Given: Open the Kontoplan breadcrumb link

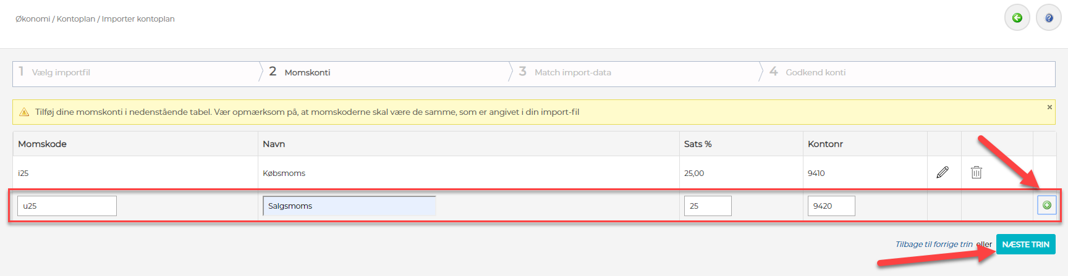Looking at the screenshot, I should tap(76, 19).
